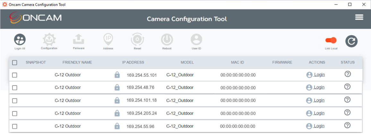
Task: Open the Configuration gear icon
Action: tap(49, 39)
